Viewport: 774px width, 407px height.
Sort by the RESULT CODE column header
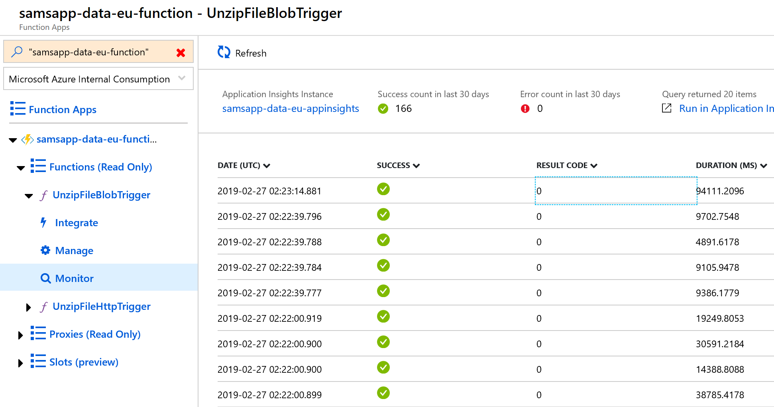click(566, 165)
